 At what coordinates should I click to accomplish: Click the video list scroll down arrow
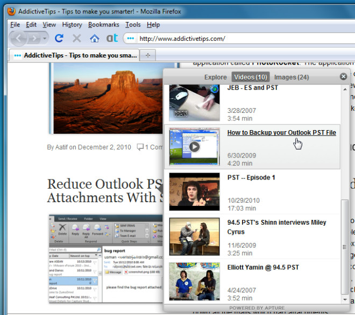pos(345,299)
